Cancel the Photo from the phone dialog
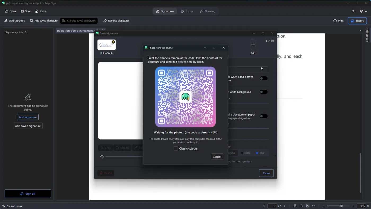This screenshot has height=209, width=371. coord(217,157)
